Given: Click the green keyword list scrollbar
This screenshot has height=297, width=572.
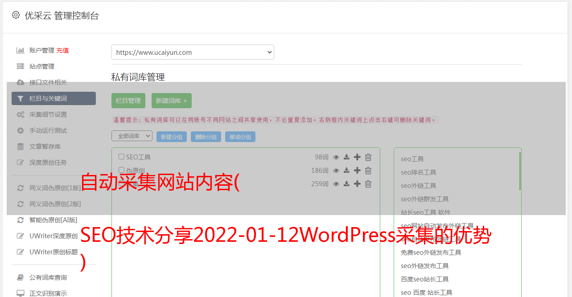Looking at the screenshot, I should [520, 171].
